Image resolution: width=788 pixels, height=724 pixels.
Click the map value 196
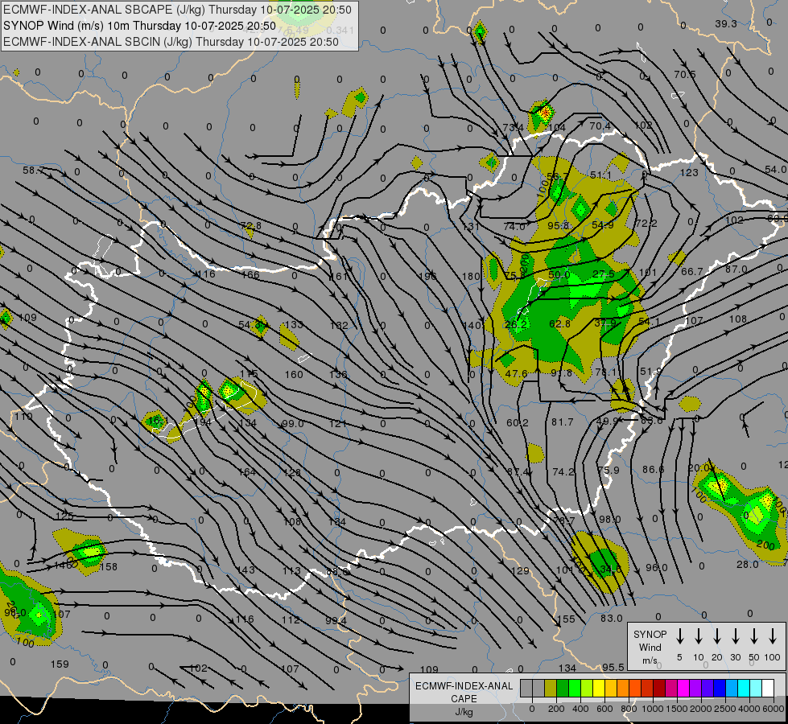click(x=427, y=276)
